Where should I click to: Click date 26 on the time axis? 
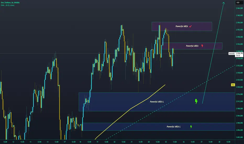(184, 142)
